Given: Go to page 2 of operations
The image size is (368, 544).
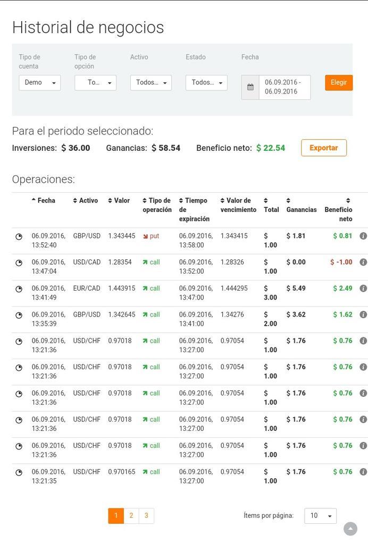Looking at the screenshot, I should coord(131,515).
